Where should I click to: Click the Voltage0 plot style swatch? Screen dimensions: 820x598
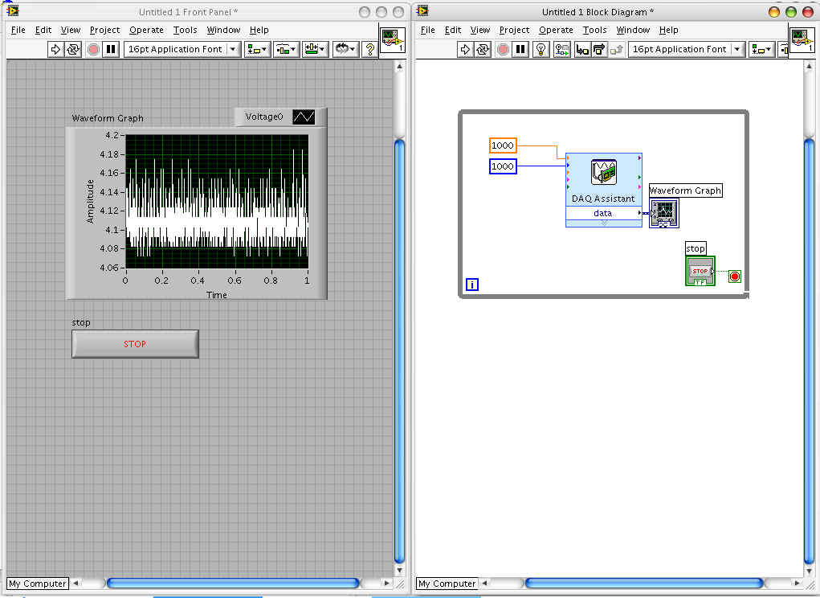click(x=304, y=117)
